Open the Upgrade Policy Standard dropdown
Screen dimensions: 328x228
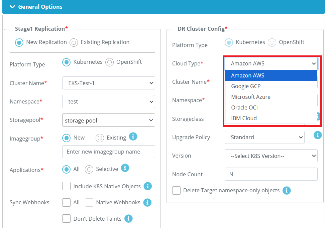click(264, 138)
